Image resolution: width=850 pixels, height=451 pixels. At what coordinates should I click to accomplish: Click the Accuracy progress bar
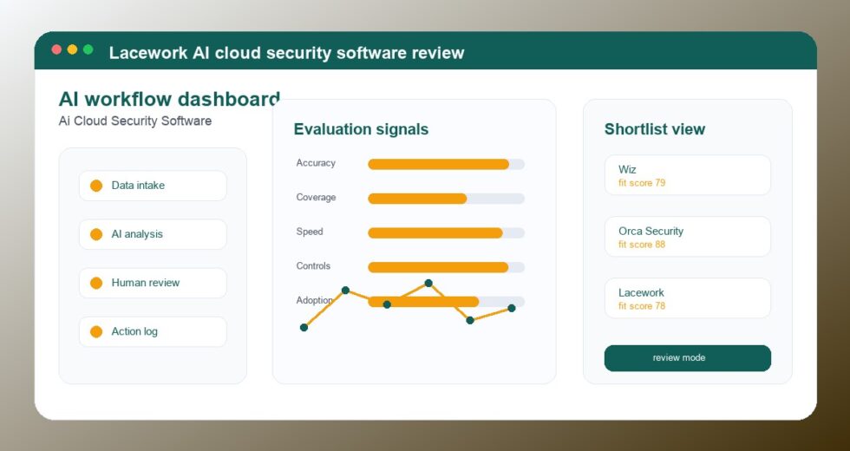[x=446, y=164]
